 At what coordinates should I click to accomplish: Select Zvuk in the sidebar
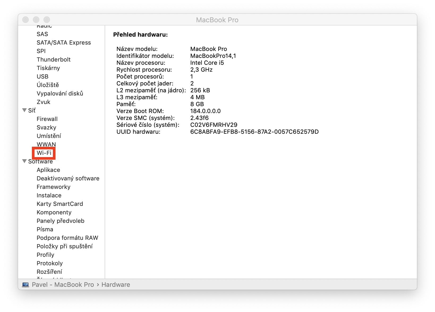click(x=44, y=102)
